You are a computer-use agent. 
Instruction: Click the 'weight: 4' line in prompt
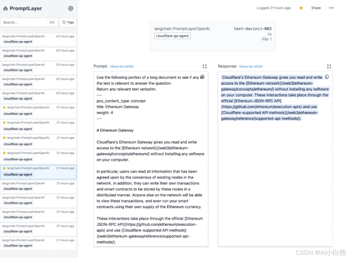click(105, 113)
